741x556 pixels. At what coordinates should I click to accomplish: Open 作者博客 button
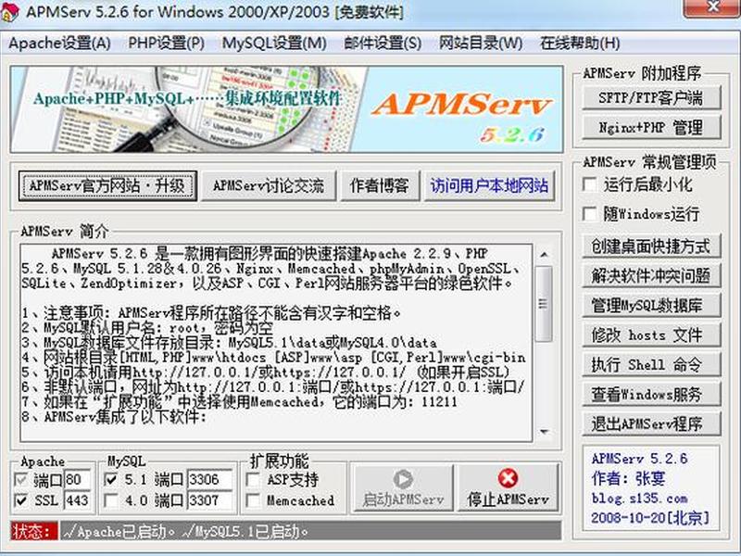pyautogui.click(x=380, y=186)
